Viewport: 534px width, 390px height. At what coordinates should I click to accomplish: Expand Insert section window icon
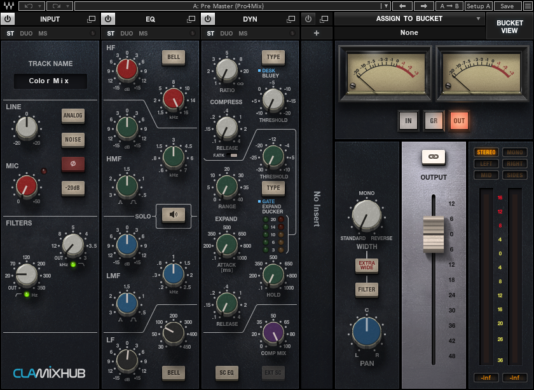[324, 18]
